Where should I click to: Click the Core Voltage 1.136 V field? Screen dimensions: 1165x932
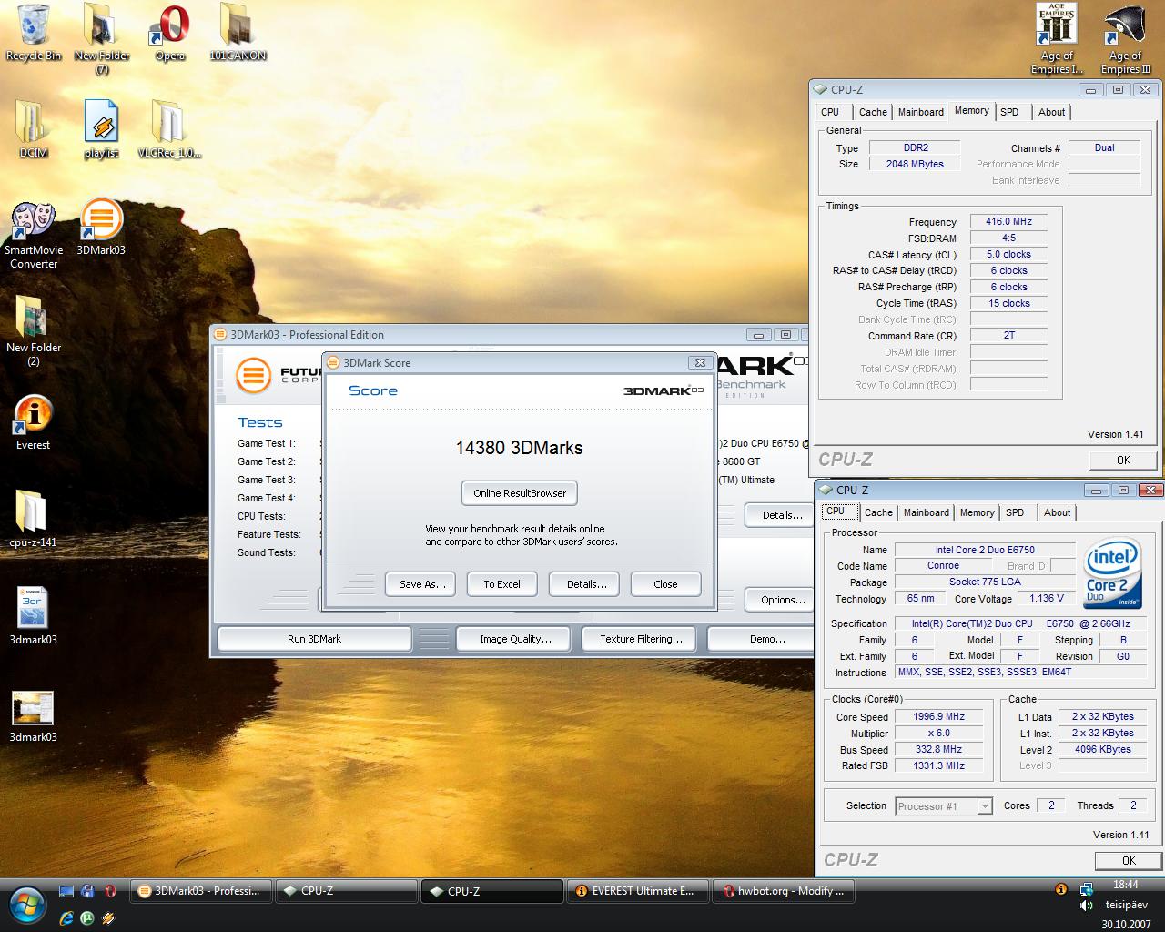click(x=1047, y=599)
